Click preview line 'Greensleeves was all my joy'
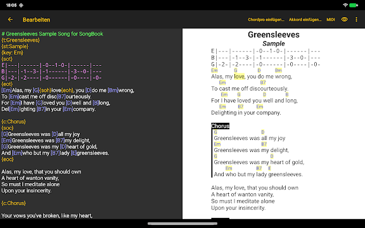Viewport: 365px width, 228px height. [250, 138]
